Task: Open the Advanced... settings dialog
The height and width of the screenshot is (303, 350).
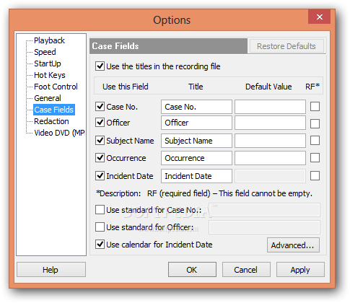Action: 293,245
